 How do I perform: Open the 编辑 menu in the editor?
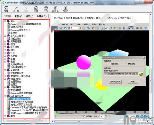click(65, 24)
